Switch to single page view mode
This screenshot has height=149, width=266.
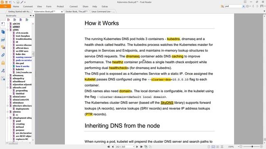(x=209, y=147)
